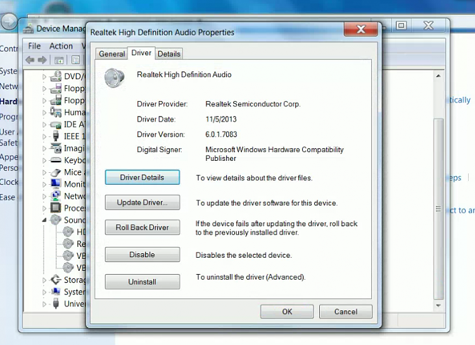Expand the Human Interface Devices node
Screen dimensions: 475x345
tap(44, 113)
